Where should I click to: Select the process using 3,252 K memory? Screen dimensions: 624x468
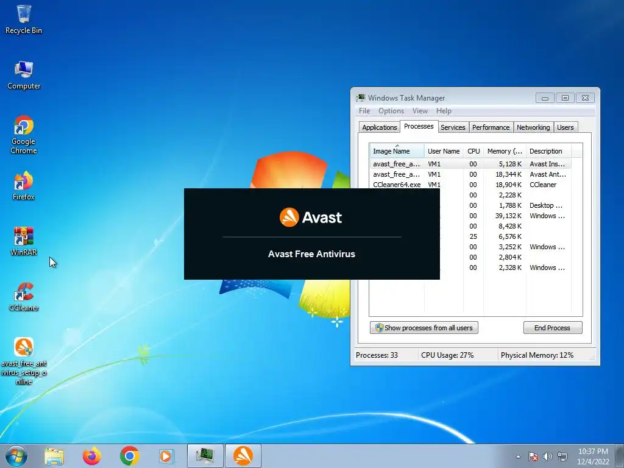(x=505, y=247)
